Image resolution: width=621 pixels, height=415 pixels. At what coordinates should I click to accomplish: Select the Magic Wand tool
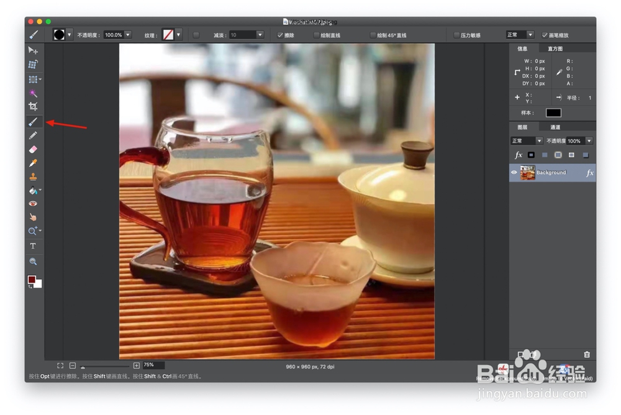[33, 93]
